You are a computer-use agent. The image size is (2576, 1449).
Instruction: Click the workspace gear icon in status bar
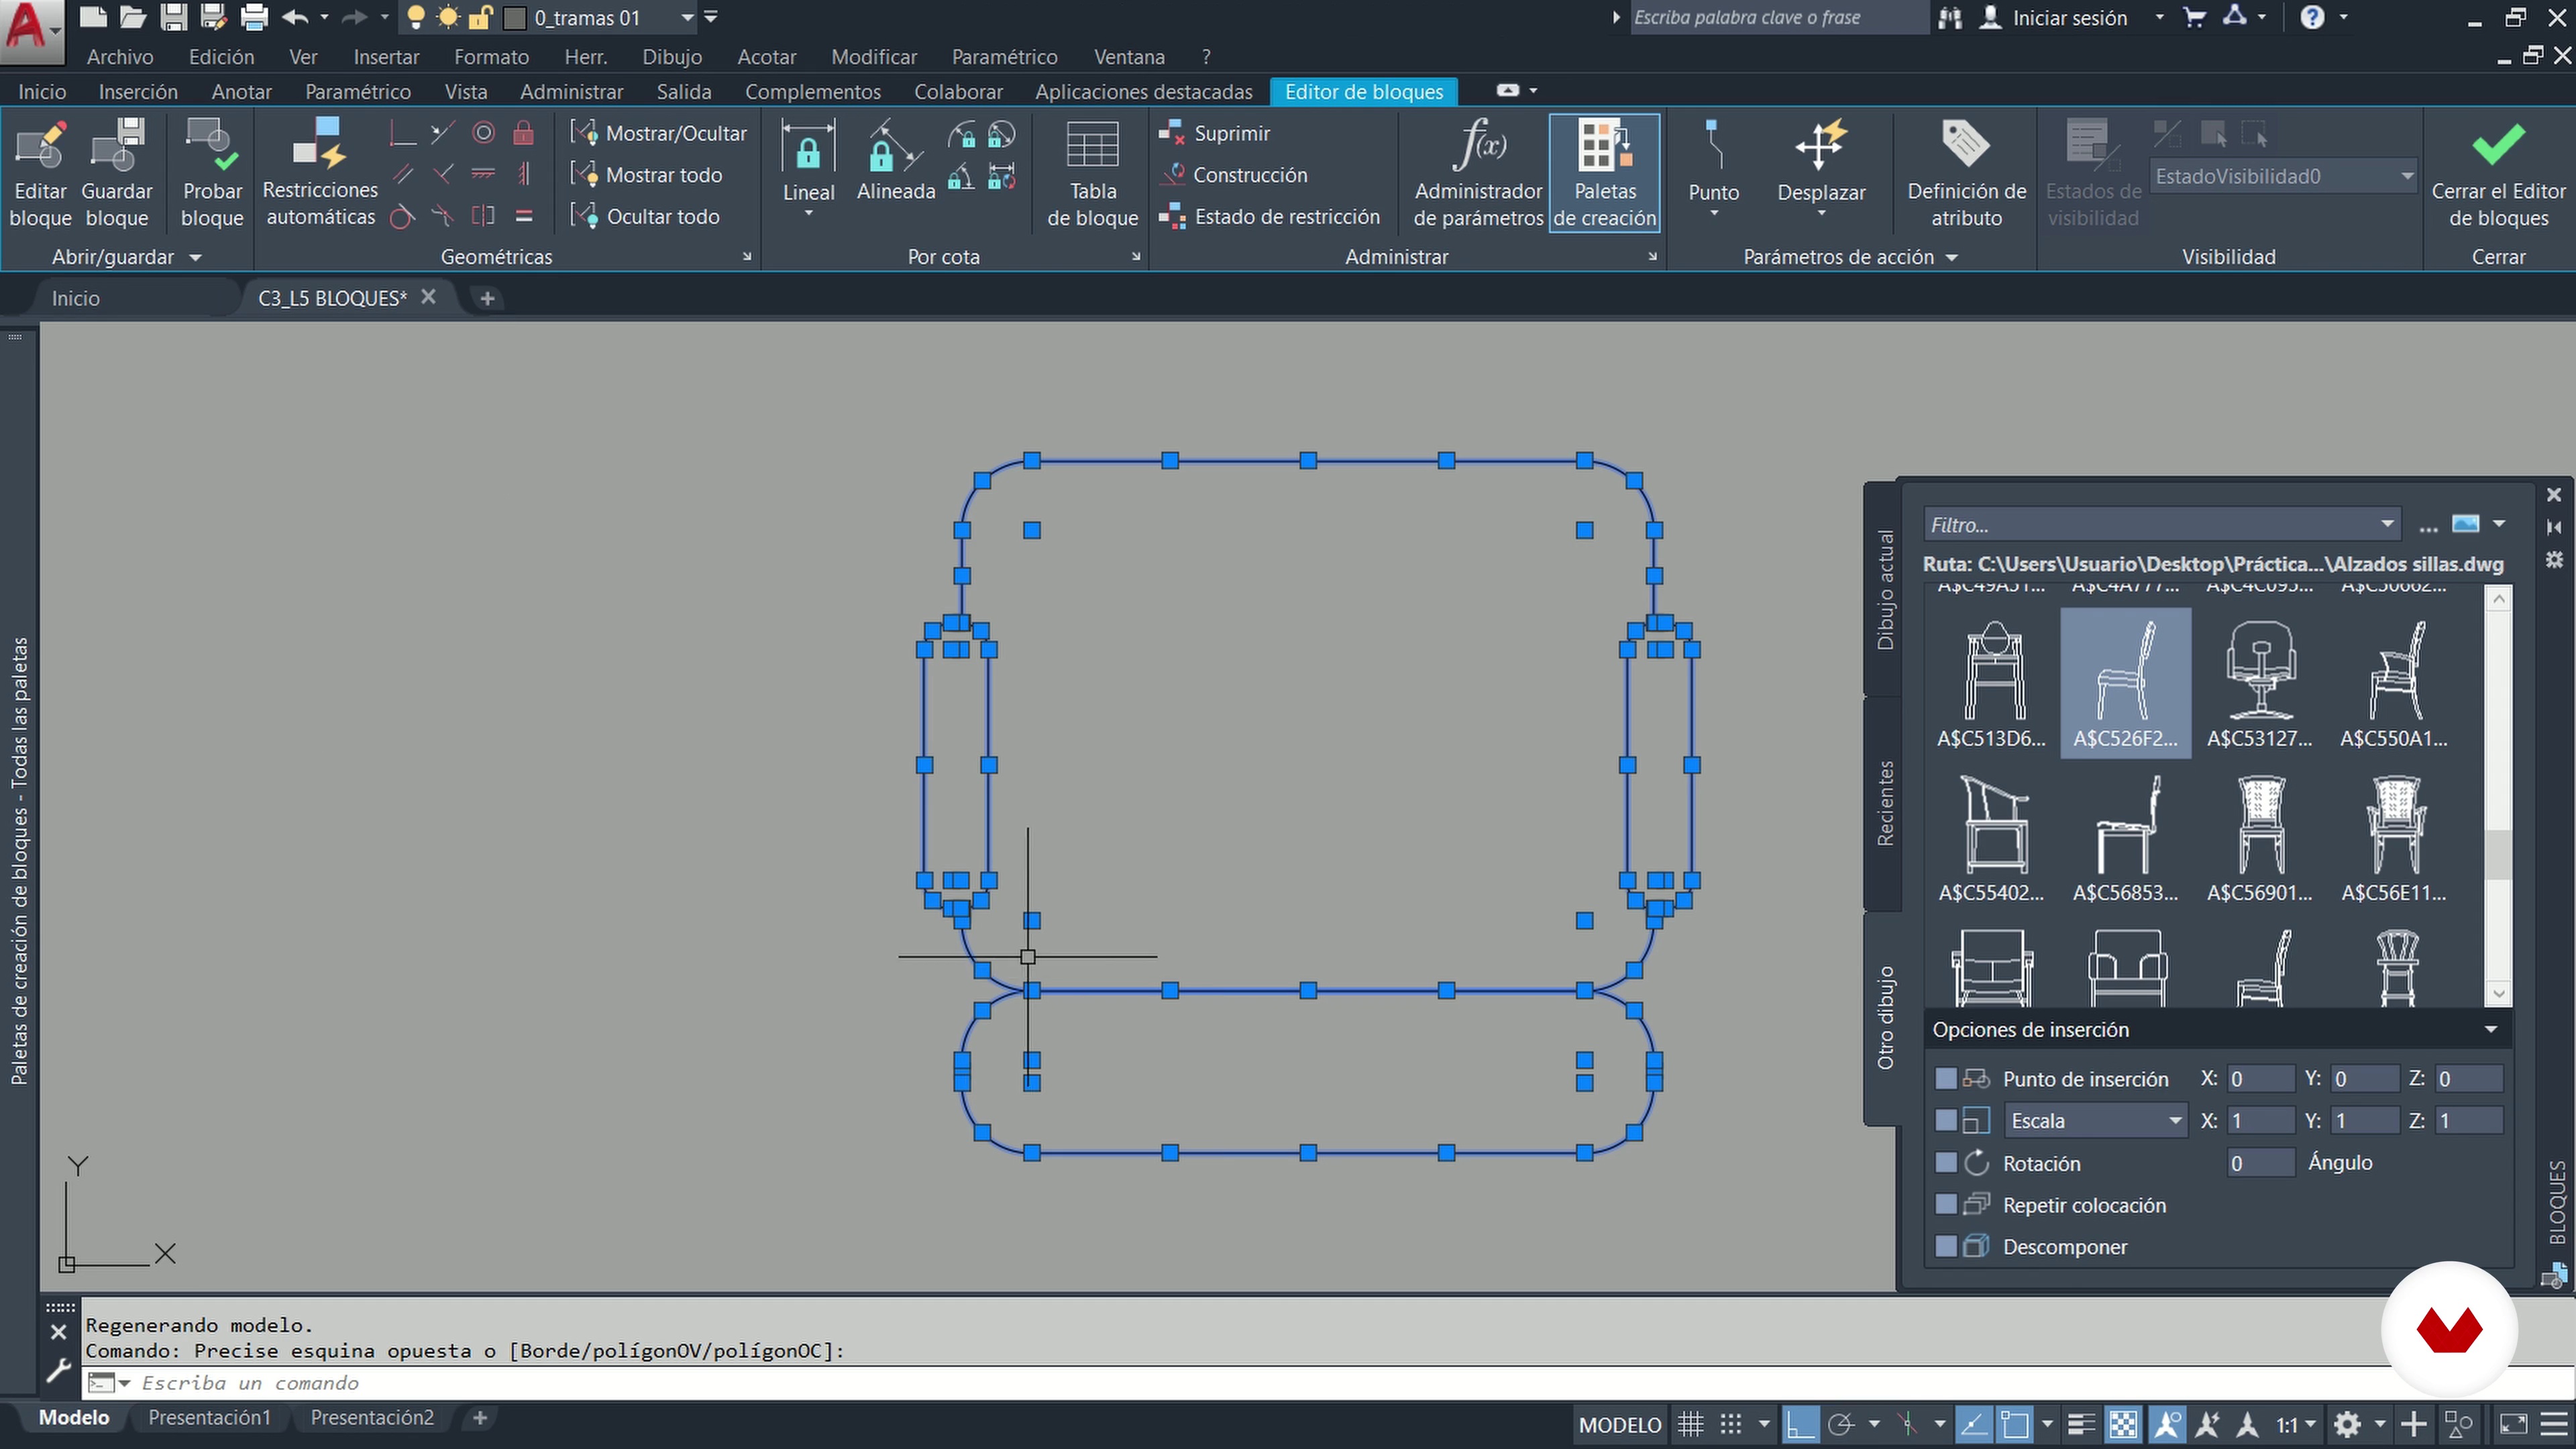[x=2347, y=1424]
